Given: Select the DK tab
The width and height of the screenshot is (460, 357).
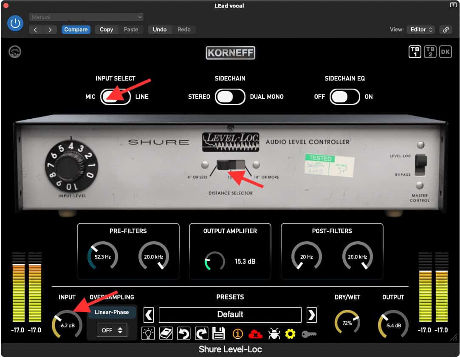Looking at the screenshot, I should [445, 52].
